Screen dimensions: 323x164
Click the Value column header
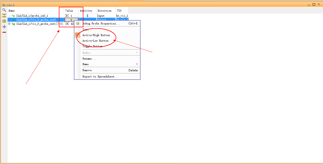71,11
